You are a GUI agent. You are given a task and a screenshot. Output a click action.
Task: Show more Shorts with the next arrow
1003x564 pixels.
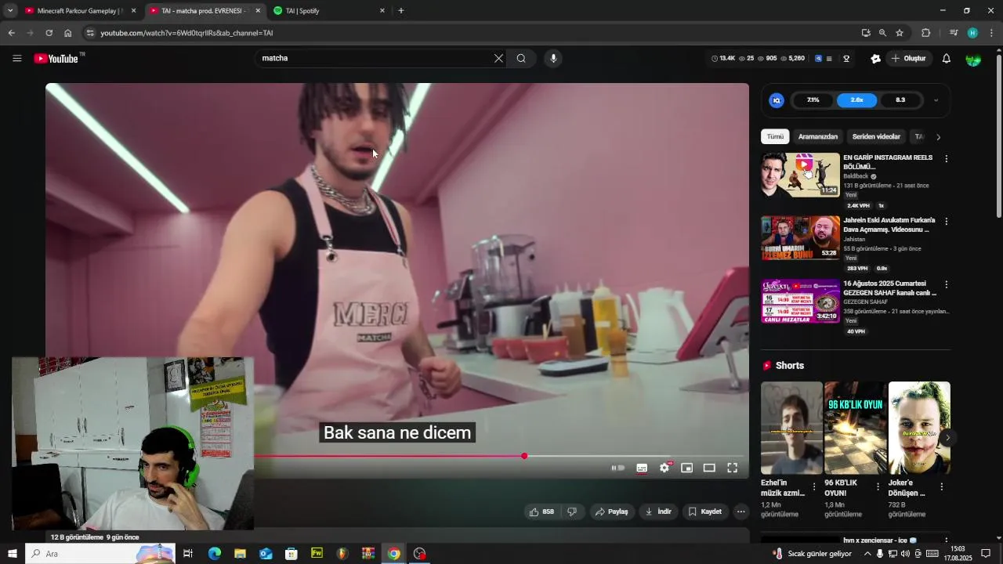point(947,438)
